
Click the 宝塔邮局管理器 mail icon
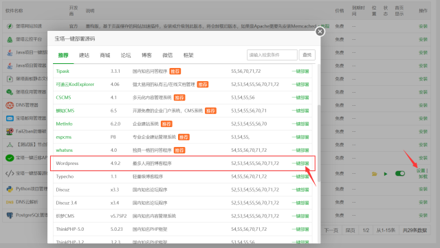tap(10, 118)
